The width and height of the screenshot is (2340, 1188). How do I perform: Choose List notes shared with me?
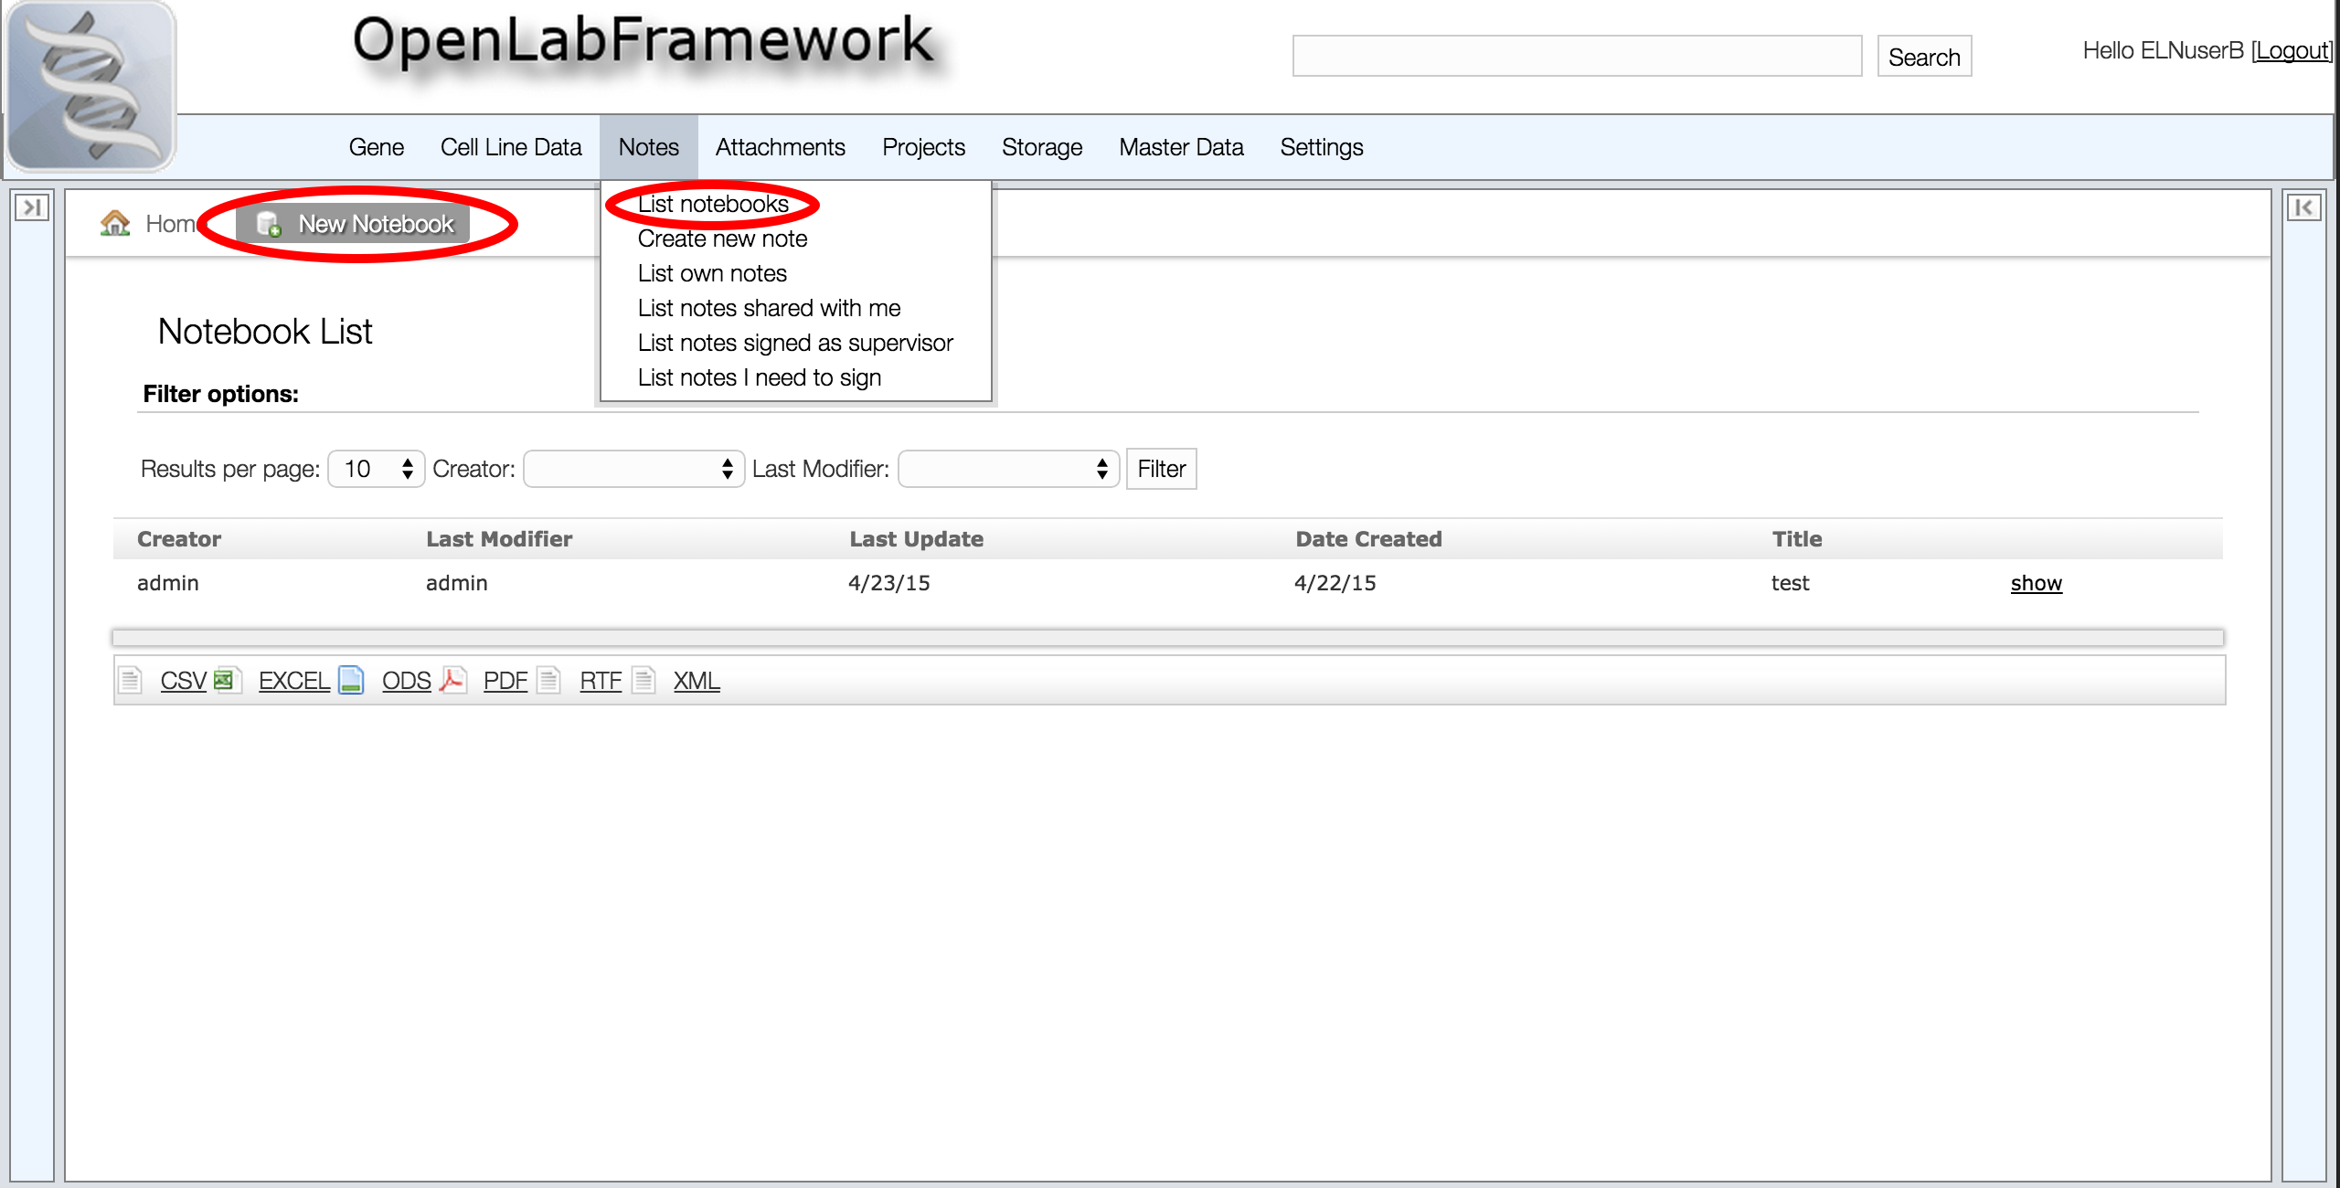pos(769,308)
